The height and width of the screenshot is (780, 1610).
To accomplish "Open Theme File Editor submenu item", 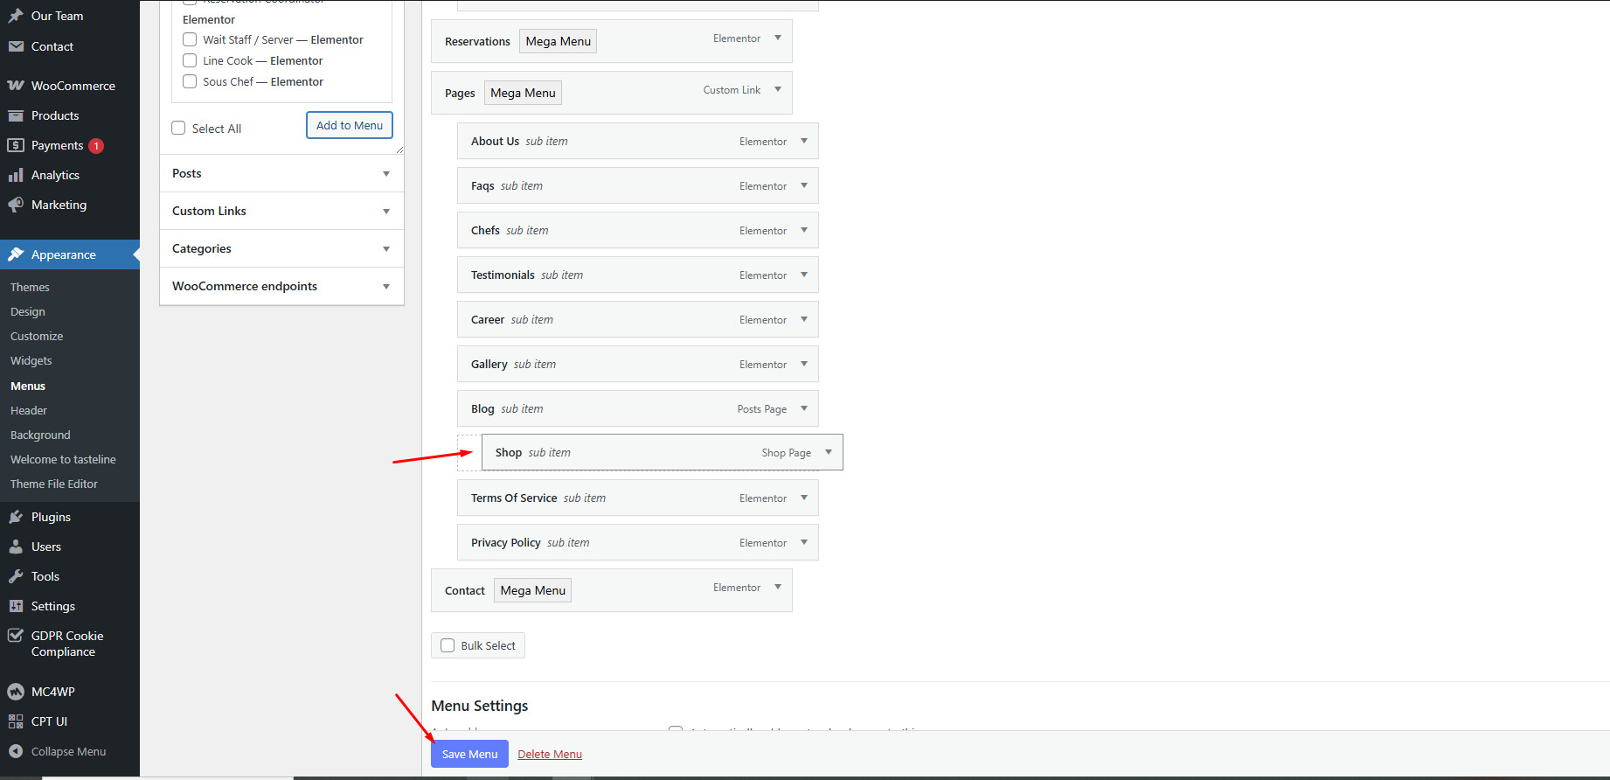I will [x=54, y=484].
